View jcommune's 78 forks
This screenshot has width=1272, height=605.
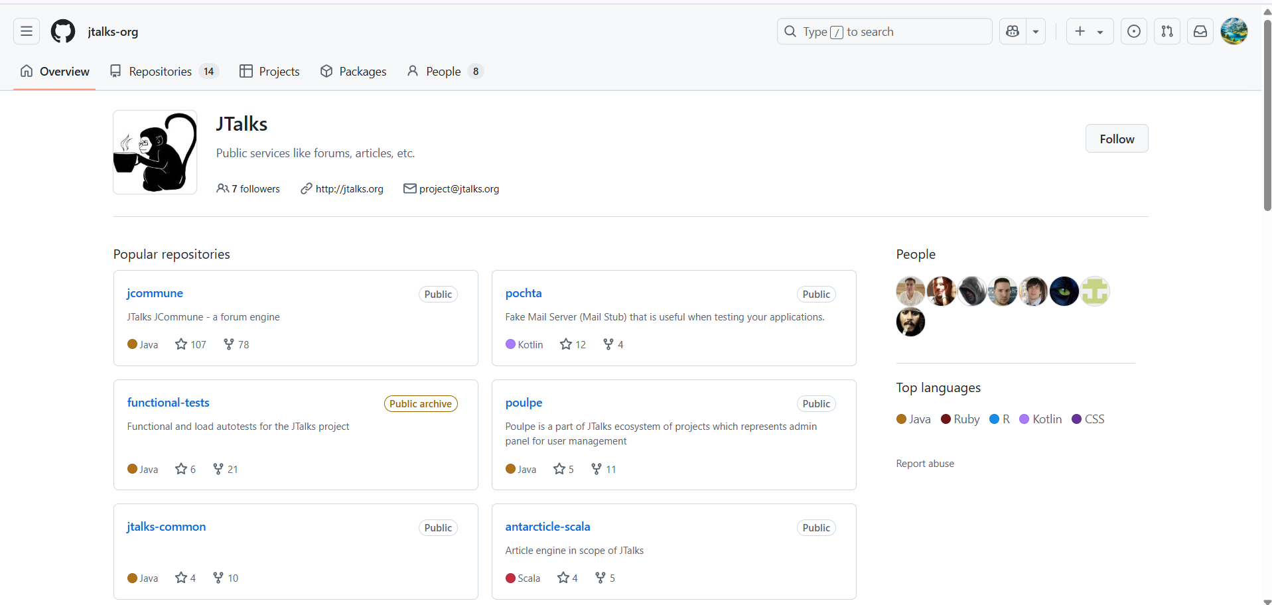(236, 344)
